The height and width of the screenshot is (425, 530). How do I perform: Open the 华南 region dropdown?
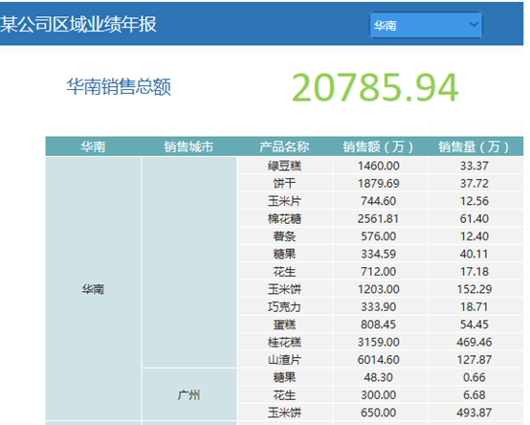(x=426, y=25)
